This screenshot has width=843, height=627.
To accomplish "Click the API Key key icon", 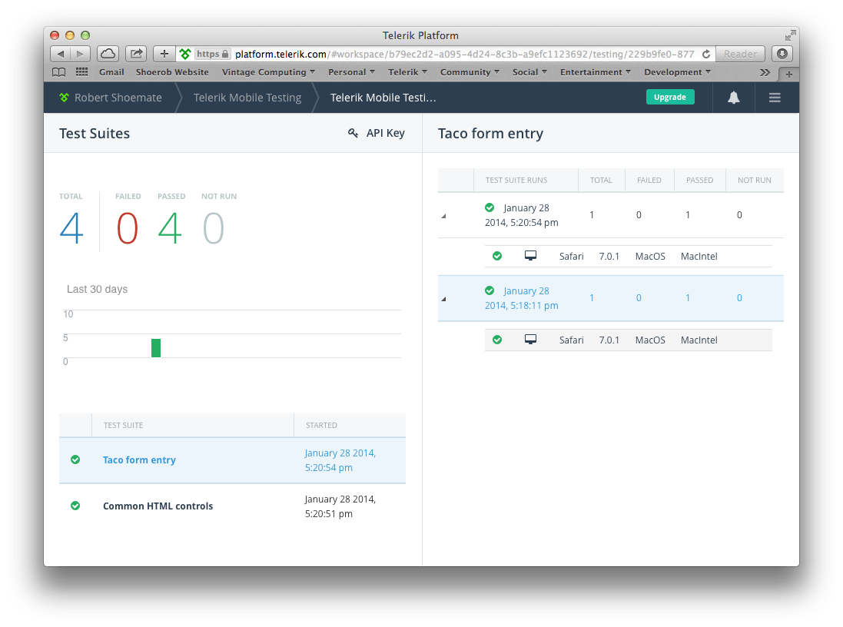I will tap(353, 133).
